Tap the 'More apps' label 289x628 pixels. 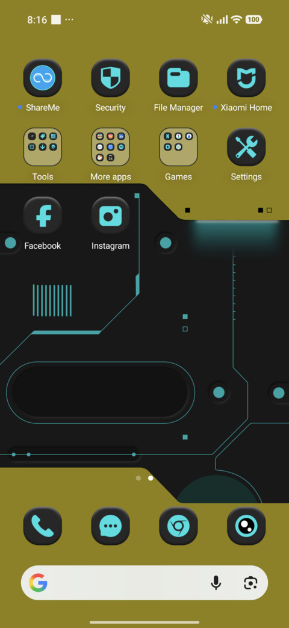pos(110,176)
